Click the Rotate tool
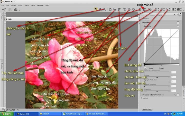 pos(110,9)
